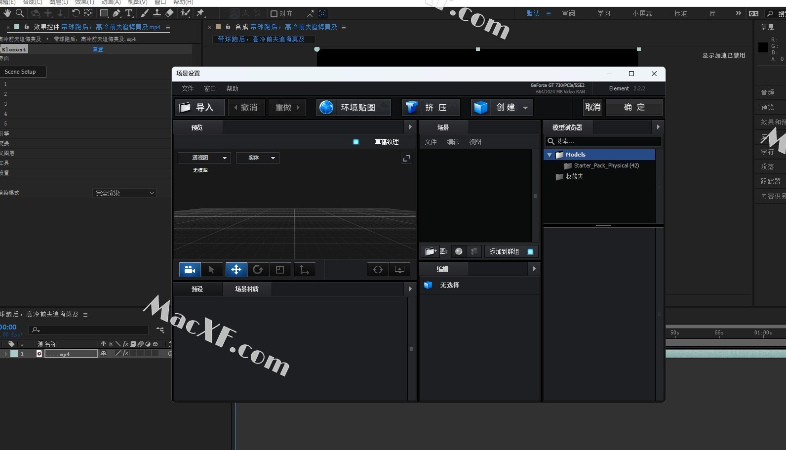Click the model browser 搜索 search field
Image resolution: width=786 pixels, height=450 pixels.
[x=607, y=141]
